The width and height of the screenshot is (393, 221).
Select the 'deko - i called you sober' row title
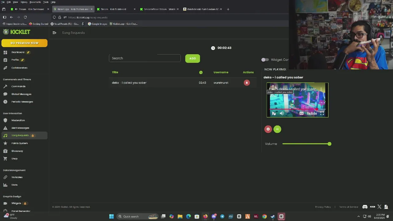(x=129, y=83)
